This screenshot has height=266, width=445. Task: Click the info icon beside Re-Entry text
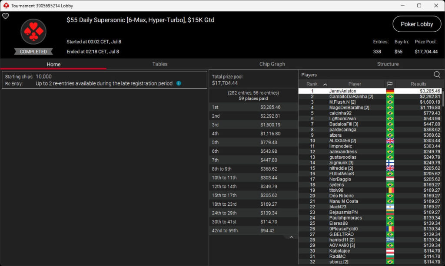pos(179,83)
